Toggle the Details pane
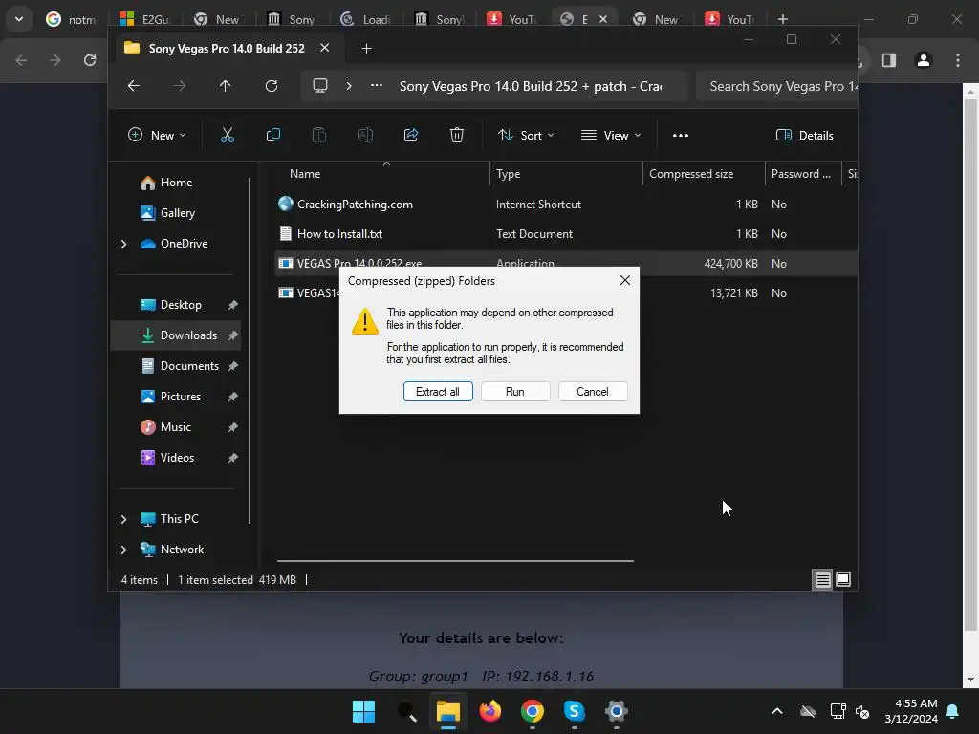979x734 pixels. (804, 135)
